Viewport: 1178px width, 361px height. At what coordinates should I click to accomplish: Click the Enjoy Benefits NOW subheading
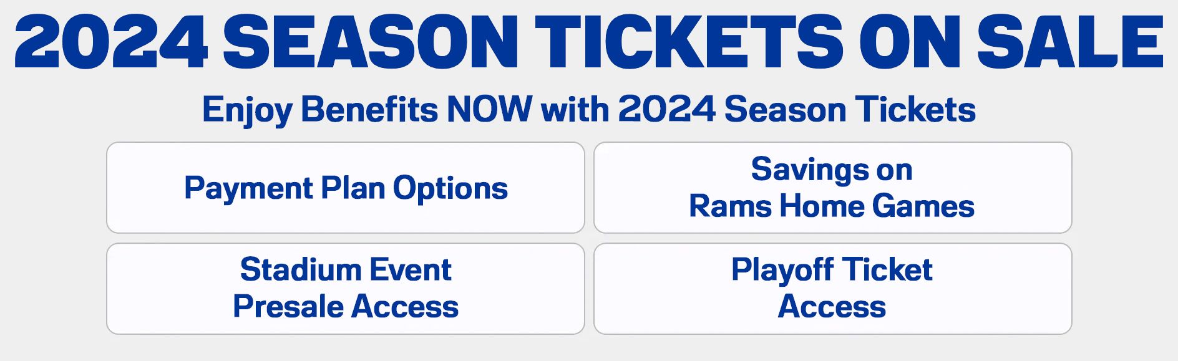coord(589,110)
